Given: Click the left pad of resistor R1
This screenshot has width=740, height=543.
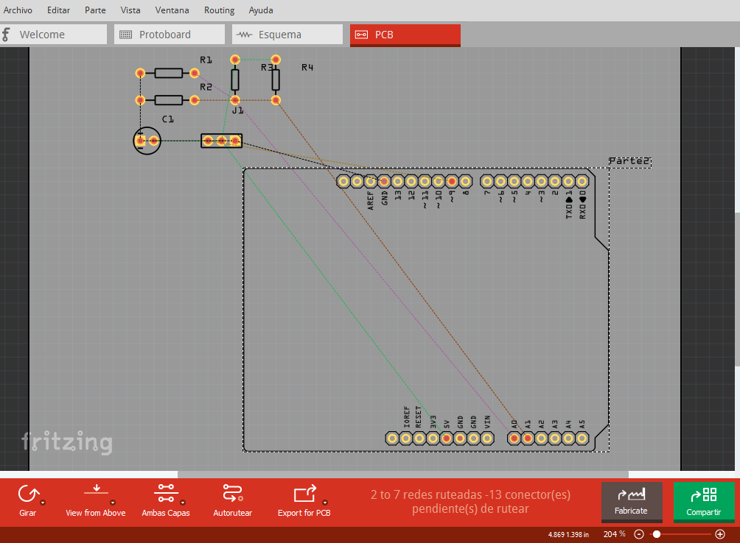Looking at the screenshot, I should (x=140, y=73).
